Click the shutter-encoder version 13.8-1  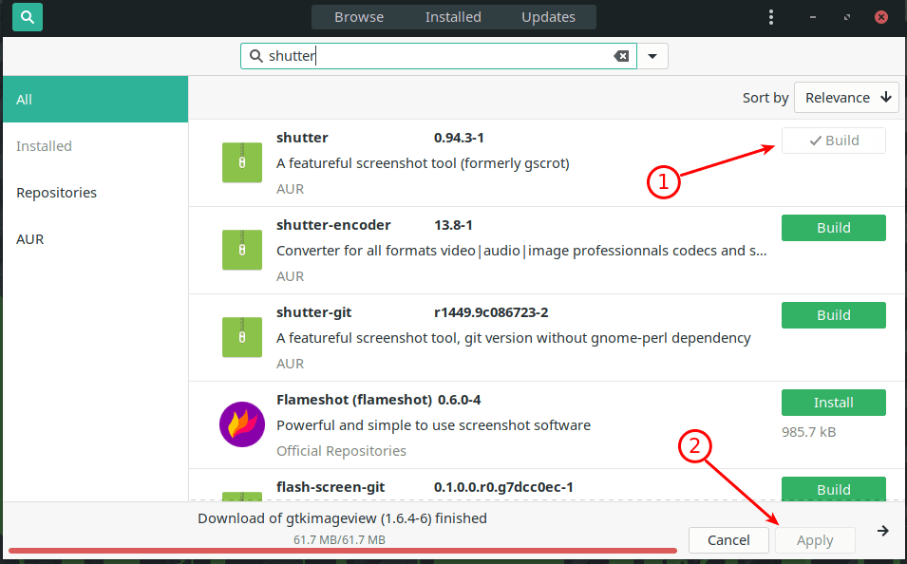pyautogui.click(x=453, y=225)
